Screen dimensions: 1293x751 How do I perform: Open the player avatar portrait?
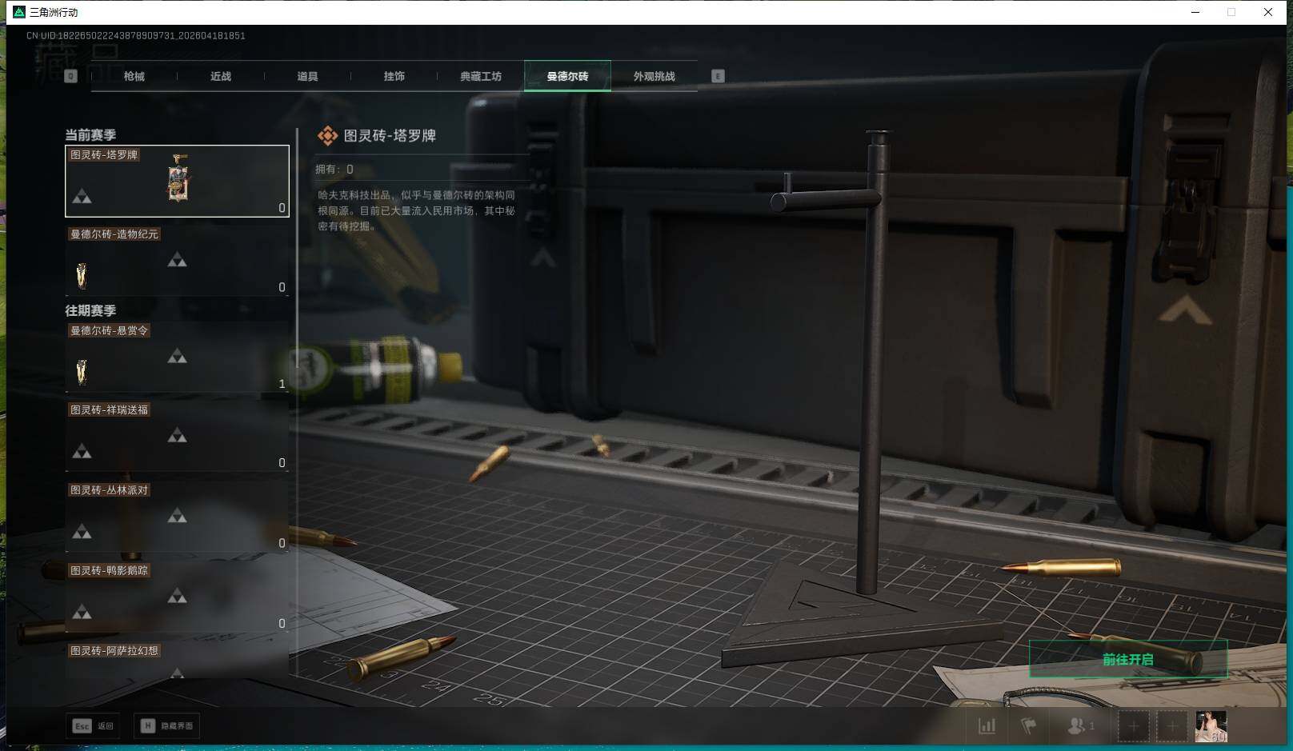pos(1211,726)
